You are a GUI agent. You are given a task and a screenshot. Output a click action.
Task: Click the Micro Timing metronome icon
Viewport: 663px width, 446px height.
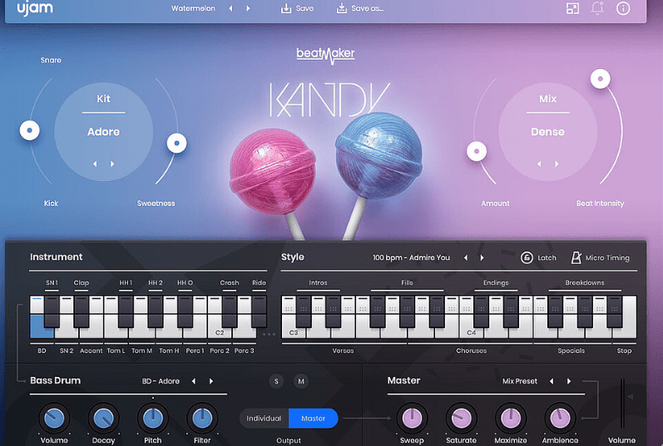tap(576, 257)
